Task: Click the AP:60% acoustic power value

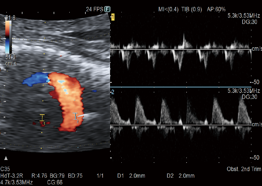Action: [216, 10]
